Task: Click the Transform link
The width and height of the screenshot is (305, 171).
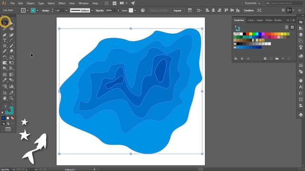Action: tap(249, 10)
